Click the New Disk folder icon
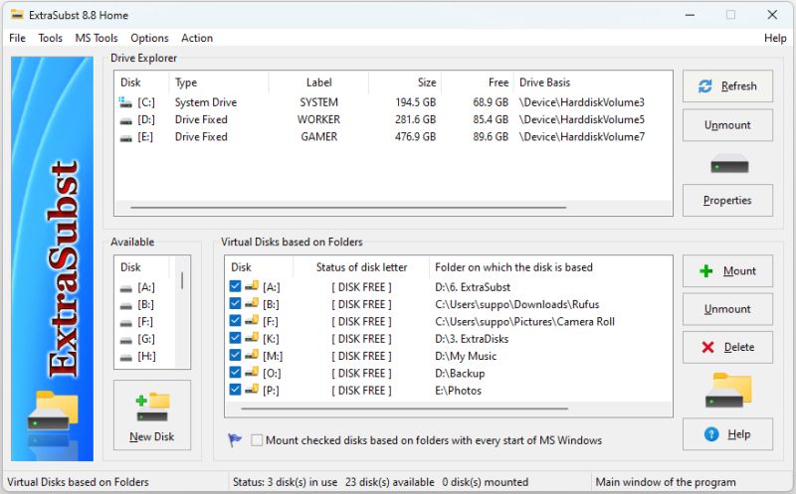This screenshot has height=494, width=796. tap(152, 407)
